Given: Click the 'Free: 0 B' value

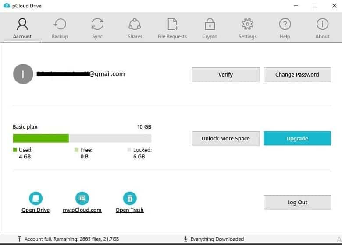Looking at the screenshot, I should coord(85,157).
